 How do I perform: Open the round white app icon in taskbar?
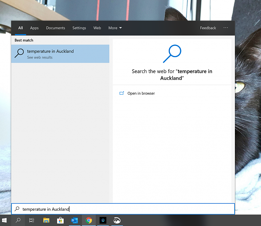117,220
